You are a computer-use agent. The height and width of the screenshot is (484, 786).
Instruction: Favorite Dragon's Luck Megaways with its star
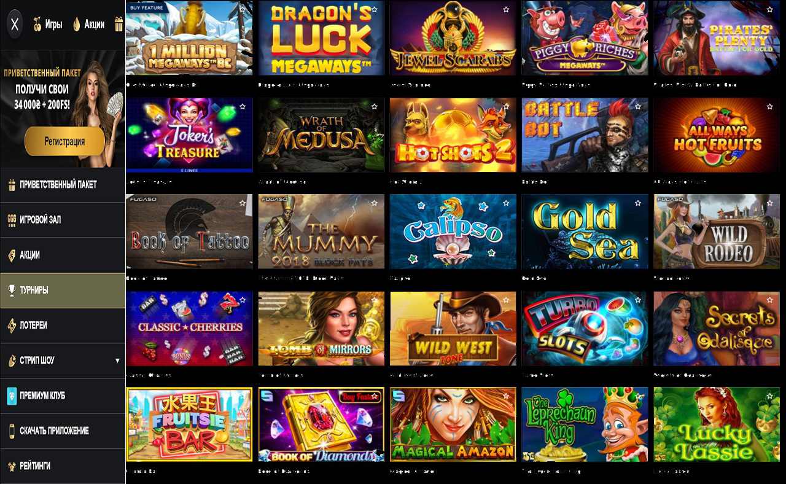(374, 10)
